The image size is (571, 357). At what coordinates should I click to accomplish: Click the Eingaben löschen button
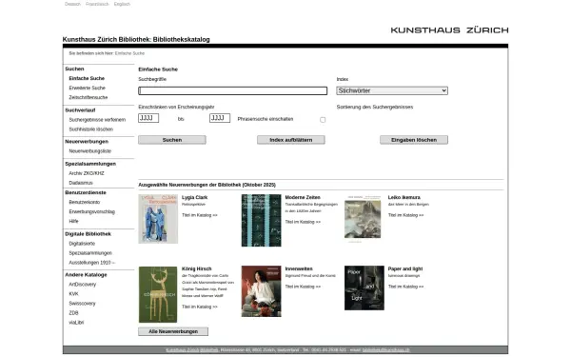pyautogui.click(x=414, y=140)
